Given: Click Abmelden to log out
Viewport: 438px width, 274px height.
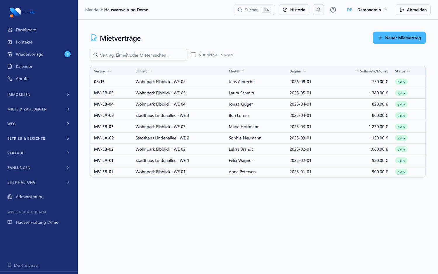Looking at the screenshot, I should [413, 10].
